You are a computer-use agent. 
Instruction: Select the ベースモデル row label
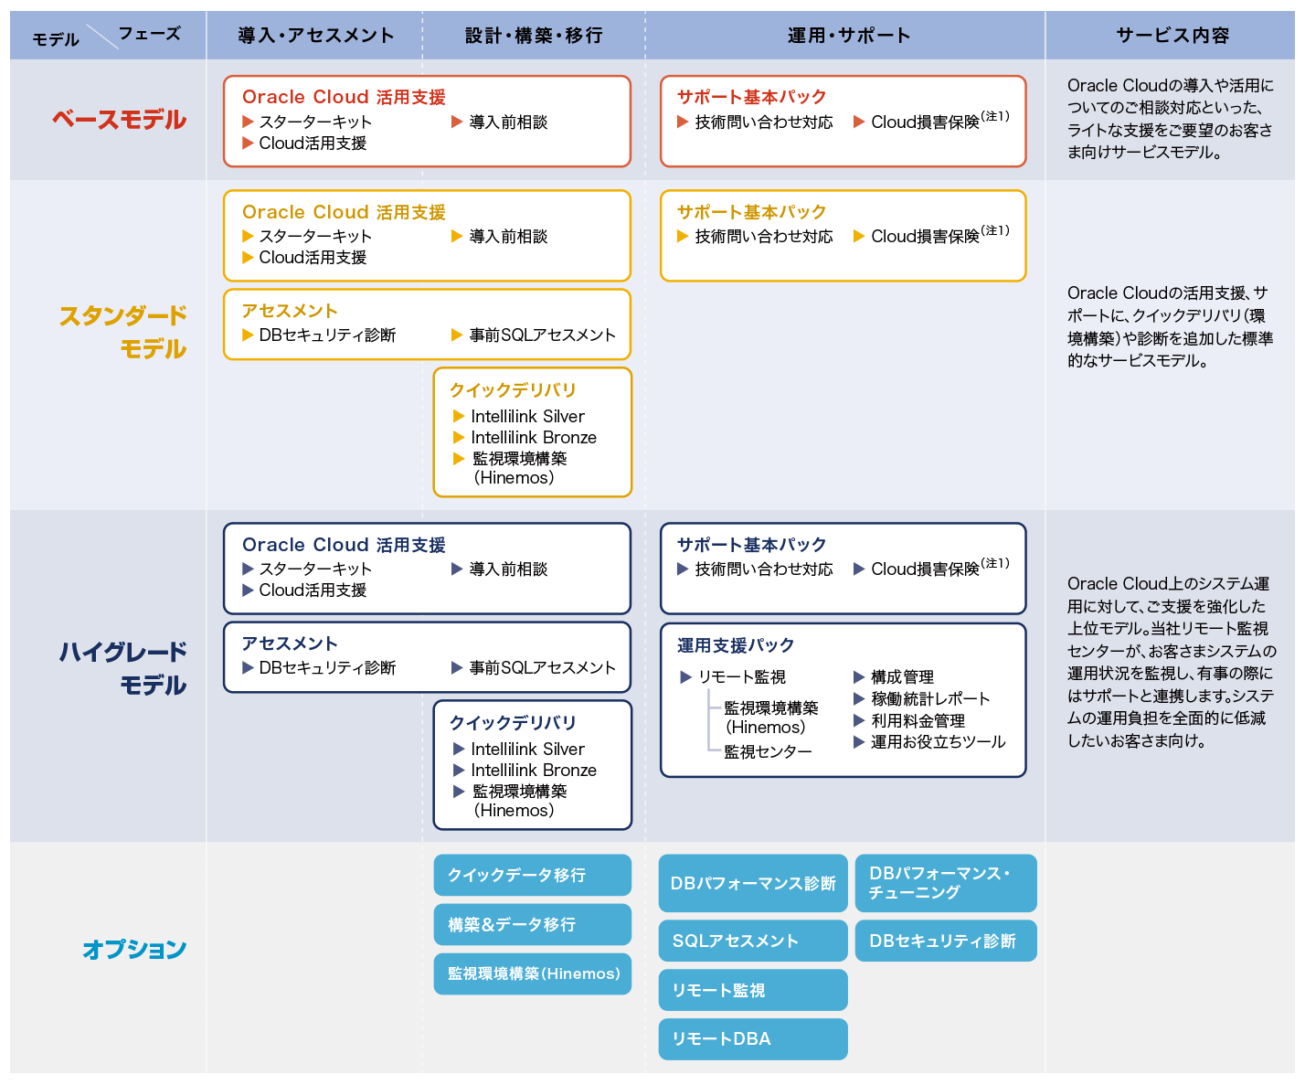pyautogui.click(x=119, y=120)
